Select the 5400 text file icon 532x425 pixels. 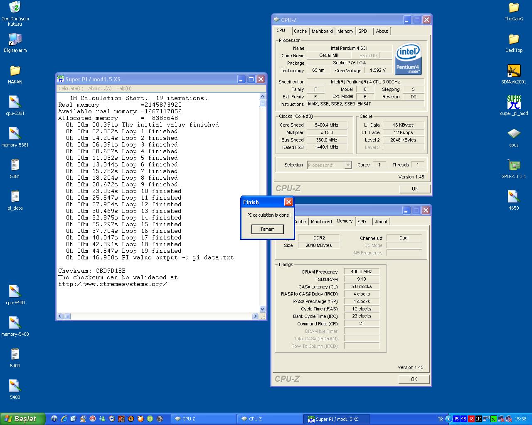(x=15, y=354)
